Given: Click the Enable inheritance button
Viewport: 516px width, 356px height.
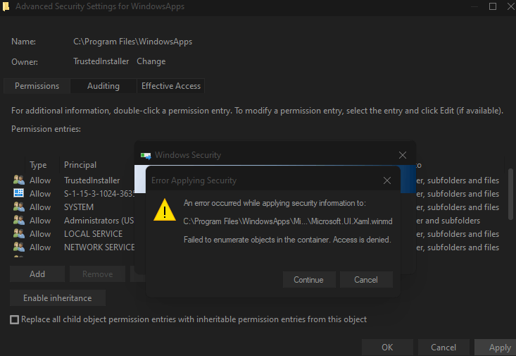Looking at the screenshot, I should tap(58, 298).
